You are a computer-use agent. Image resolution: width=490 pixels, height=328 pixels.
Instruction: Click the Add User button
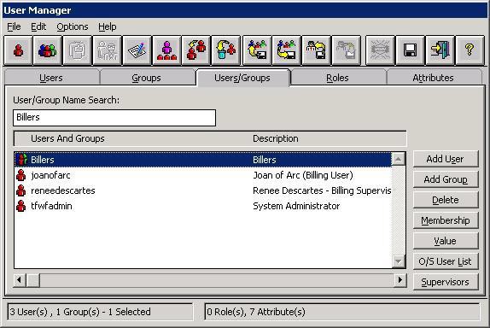click(446, 159)
